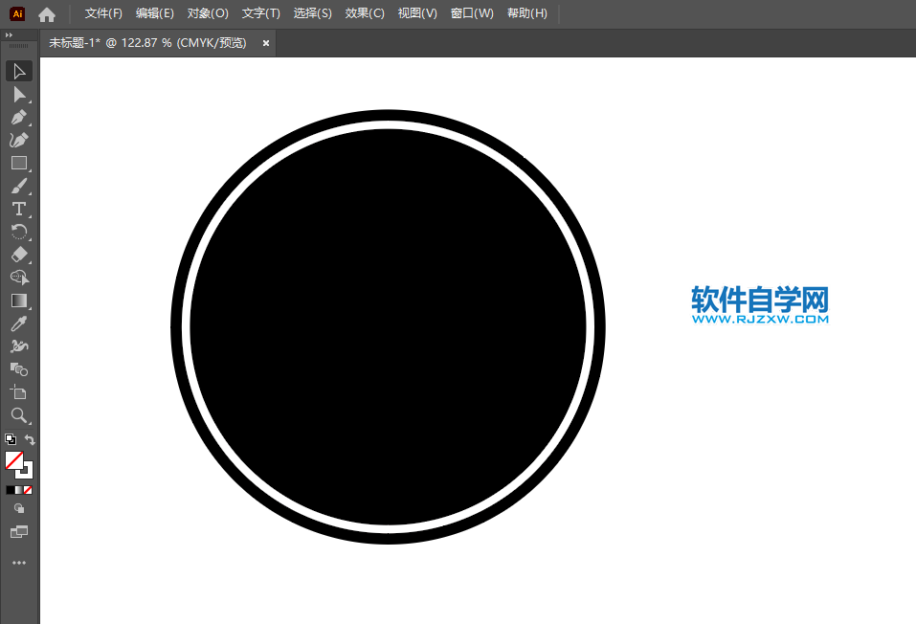Open the Gradient tool
This screenshot has height=624, width=916.
coord(19,301)
